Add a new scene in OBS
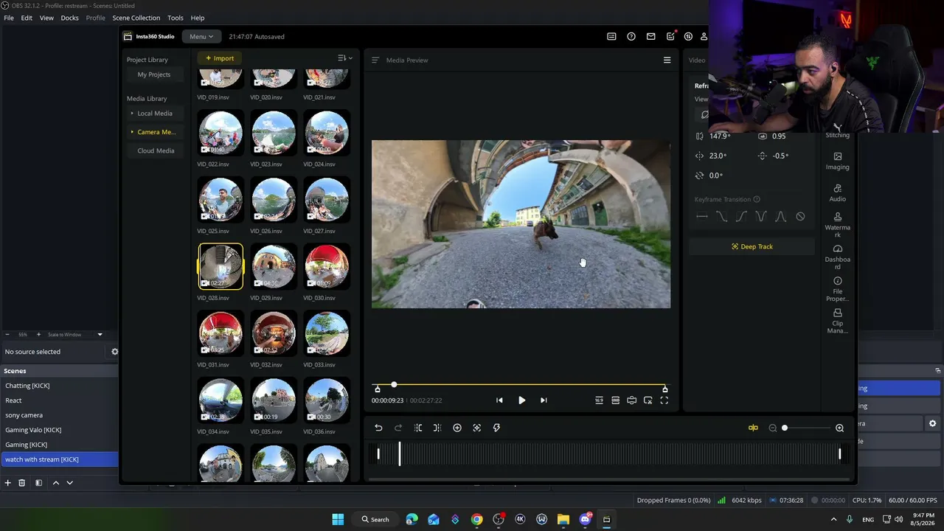The image size is (944, 531). point(7,483)
